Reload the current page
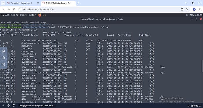 click(14, 9)
